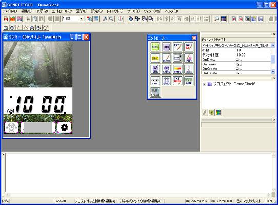The image size is (278, 205).
Task: Select the GRID control icon
Action: pos(166,81)
